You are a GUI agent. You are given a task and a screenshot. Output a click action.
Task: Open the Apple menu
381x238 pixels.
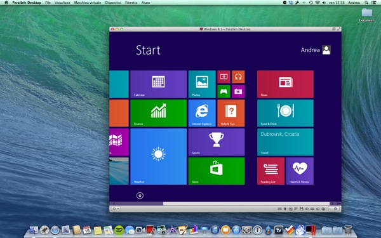pos(6,3)
